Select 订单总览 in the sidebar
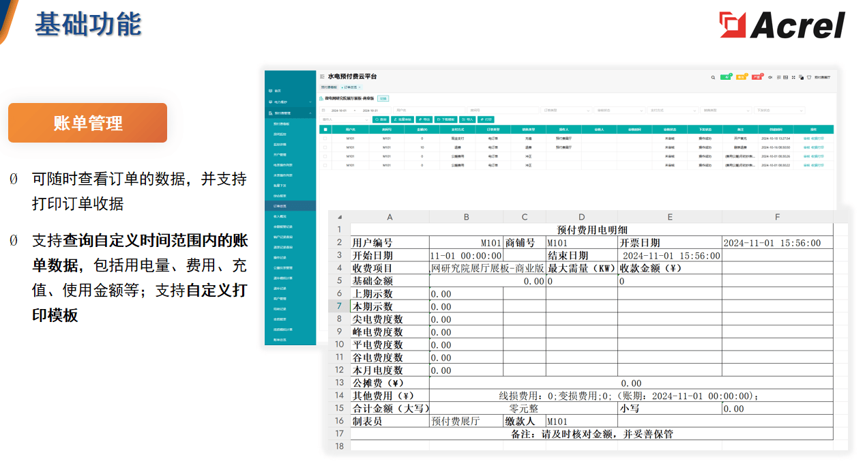865x468 pixels. (x=280, y=205)
